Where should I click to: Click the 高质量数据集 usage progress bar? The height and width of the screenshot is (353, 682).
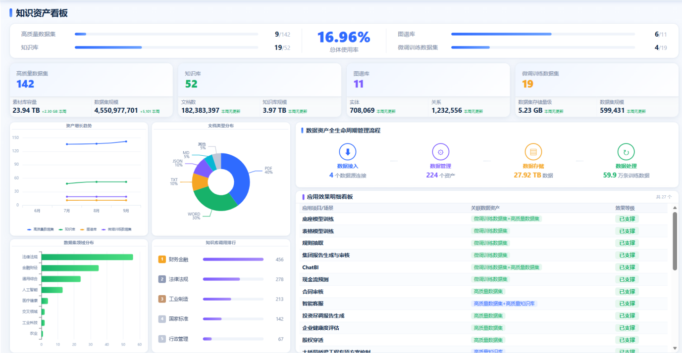click(x=166, y=34)
